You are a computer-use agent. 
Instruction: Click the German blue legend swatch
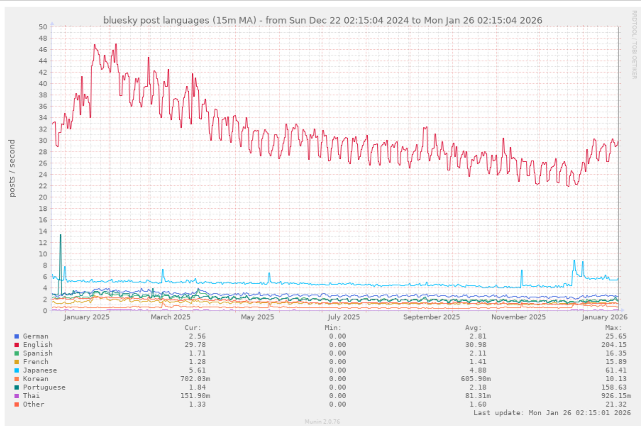click(x=17, y=337)
